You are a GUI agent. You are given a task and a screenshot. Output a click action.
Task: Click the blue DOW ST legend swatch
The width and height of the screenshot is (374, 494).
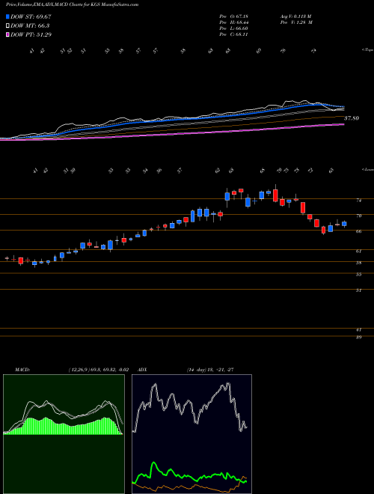pos(7,16)
